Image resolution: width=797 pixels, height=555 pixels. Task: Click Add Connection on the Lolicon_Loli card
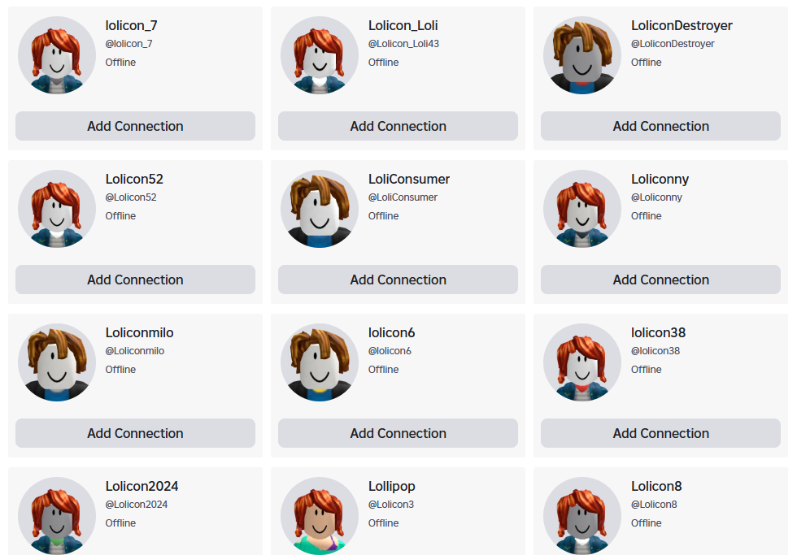click(398, 126)
